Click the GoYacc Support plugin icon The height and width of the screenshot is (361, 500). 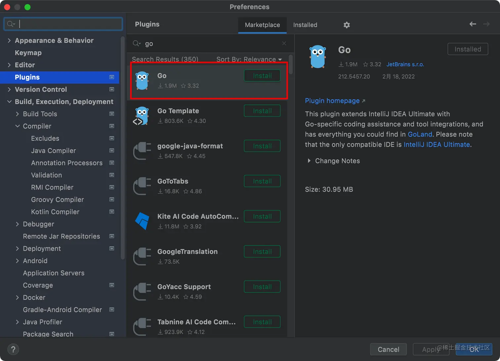pyautogui.click(x=142, y=292)
